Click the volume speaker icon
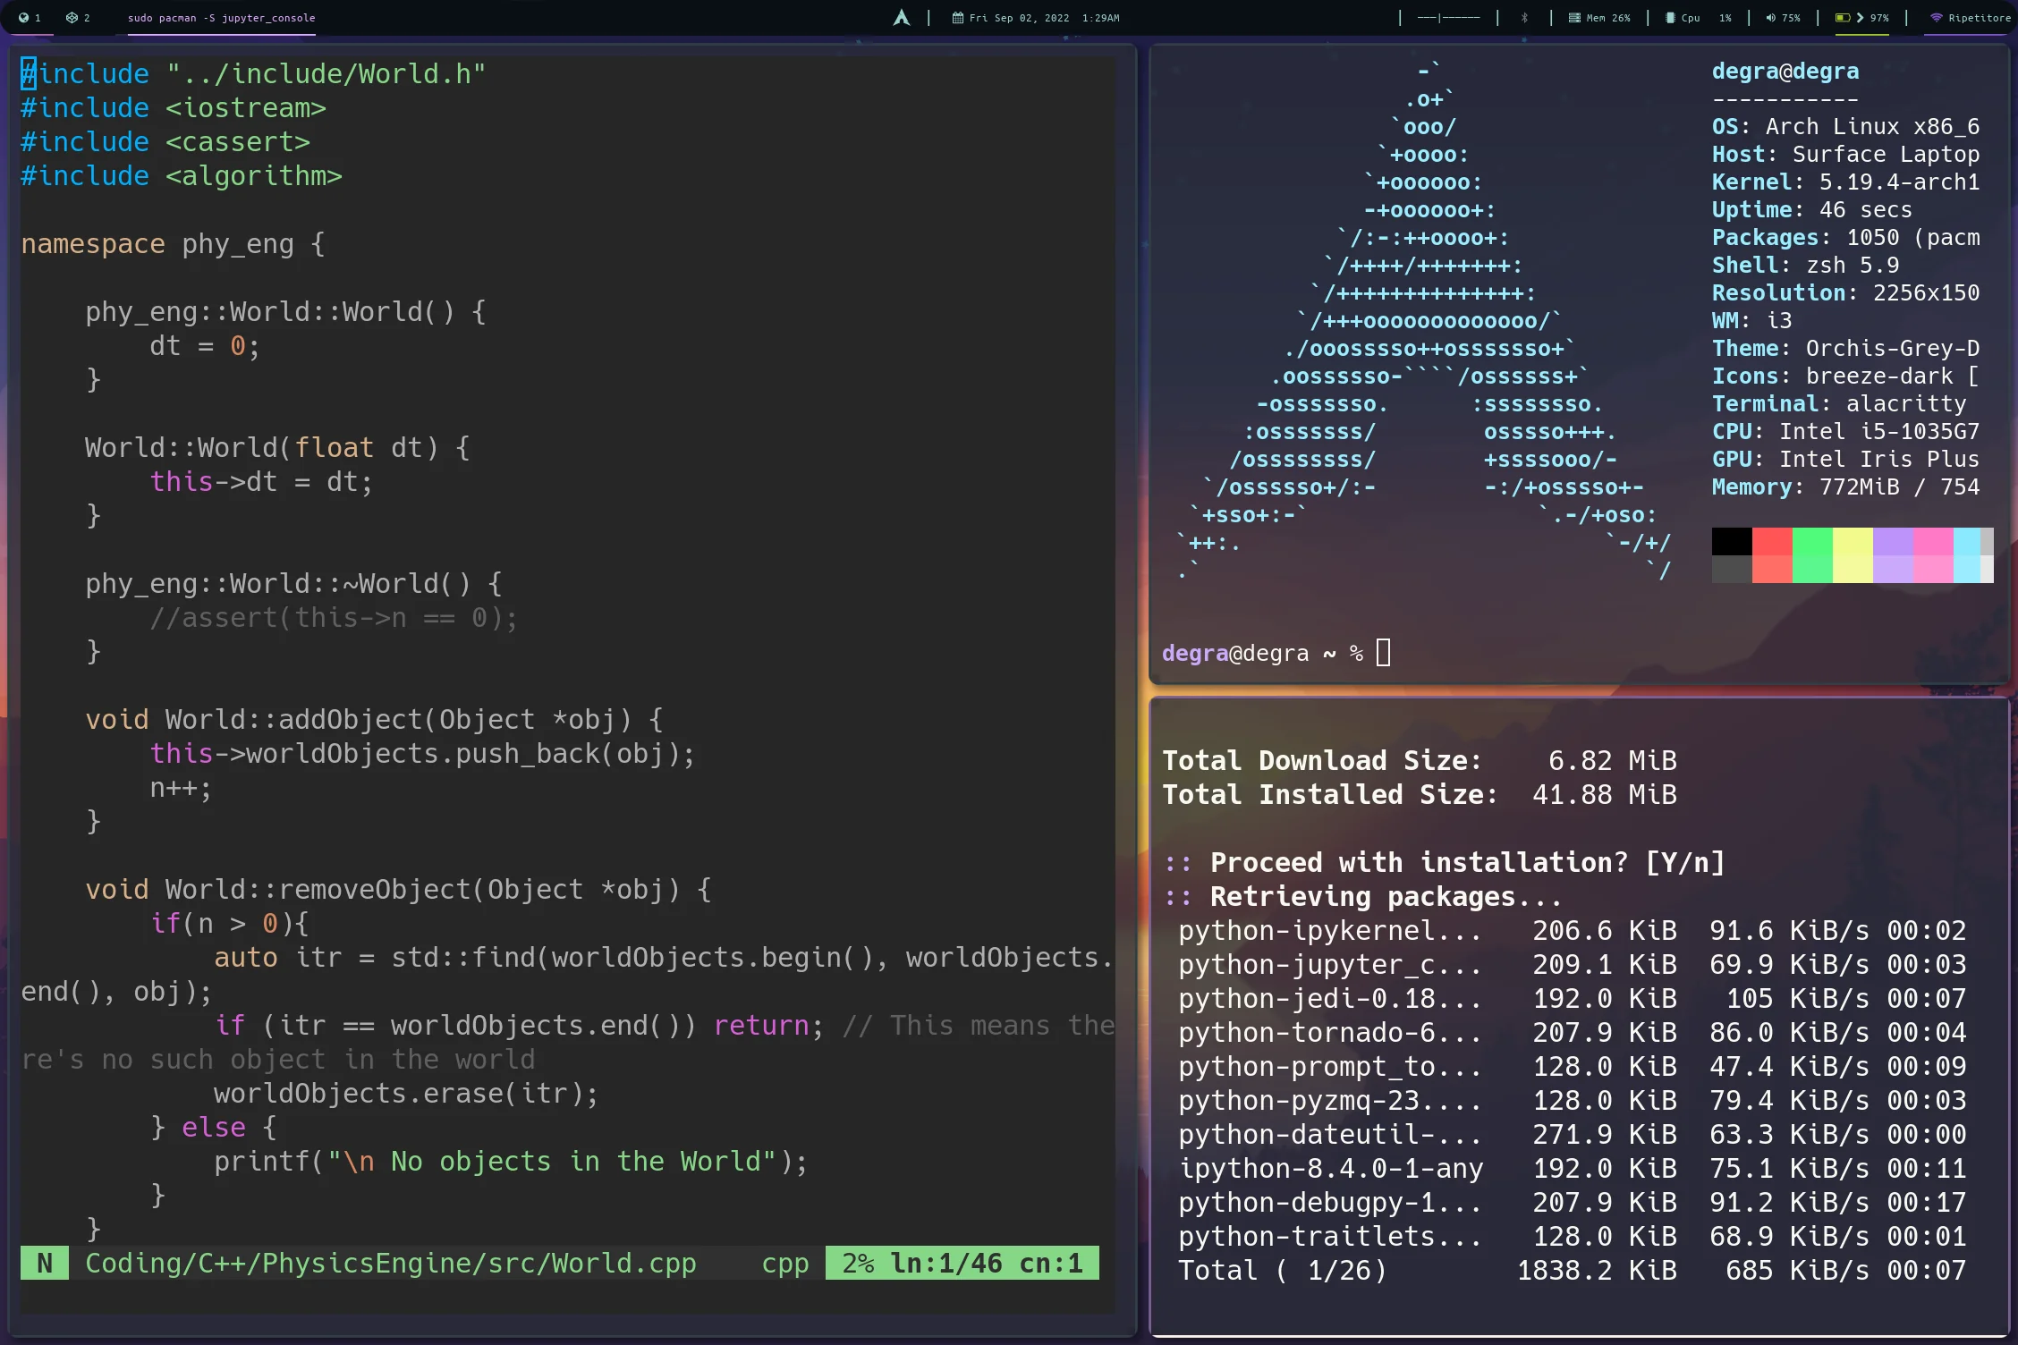The height and width of the screenshot is (1345, 2018). coord(1770,18)
